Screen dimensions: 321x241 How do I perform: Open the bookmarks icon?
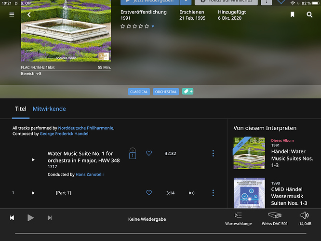[x=293, y=14]
